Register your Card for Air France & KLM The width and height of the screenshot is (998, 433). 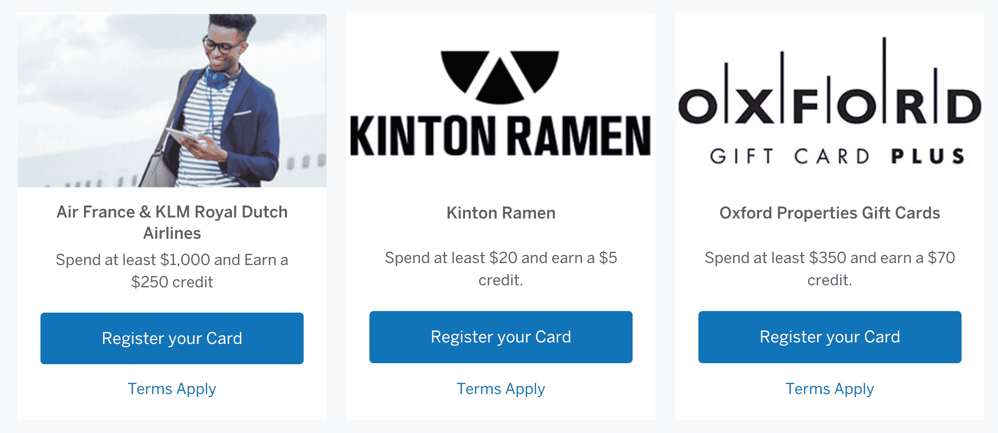tap(172, 338)
